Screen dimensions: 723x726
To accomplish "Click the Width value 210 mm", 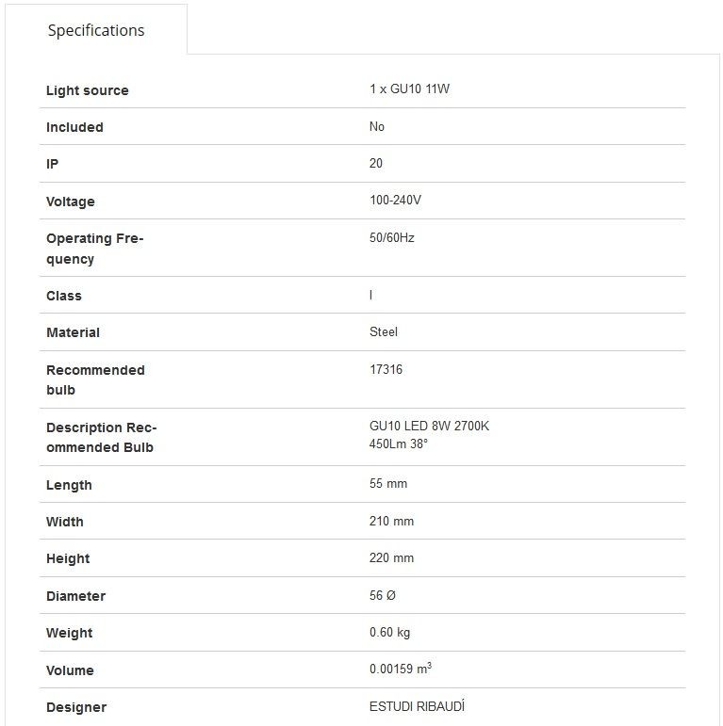I will [x=391, y=521].
